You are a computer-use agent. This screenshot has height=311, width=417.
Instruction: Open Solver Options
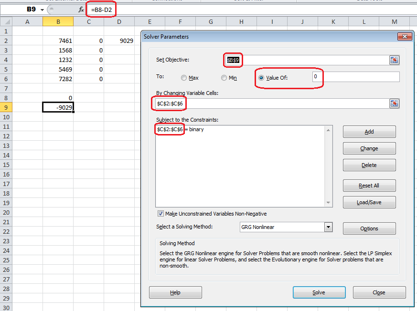point(369,228)
